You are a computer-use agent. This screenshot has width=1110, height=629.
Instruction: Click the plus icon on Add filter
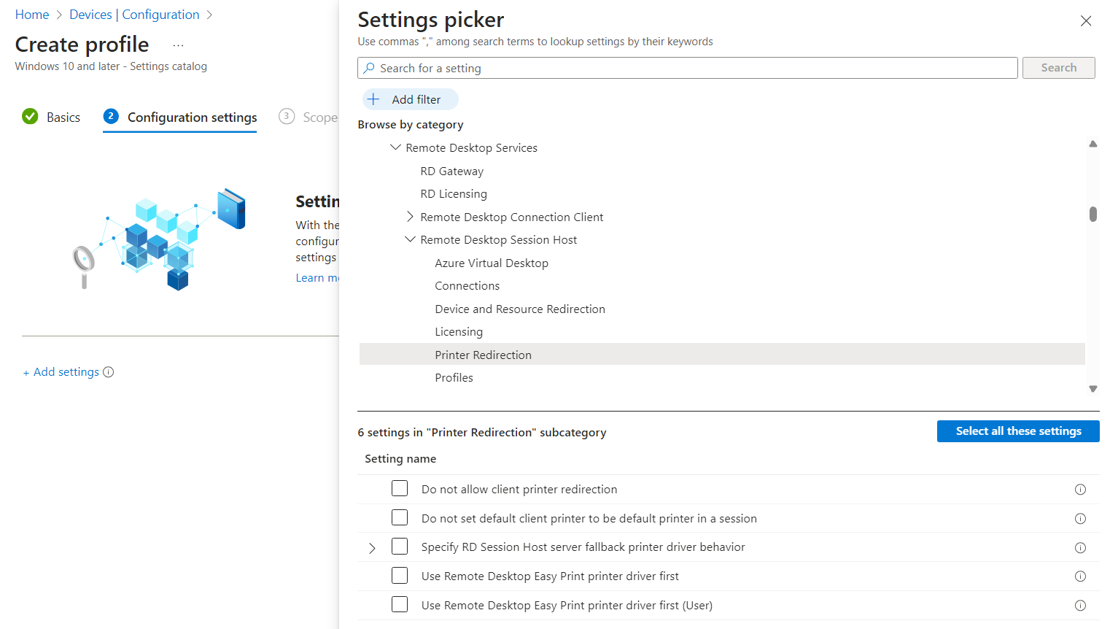tap(373, 99)
